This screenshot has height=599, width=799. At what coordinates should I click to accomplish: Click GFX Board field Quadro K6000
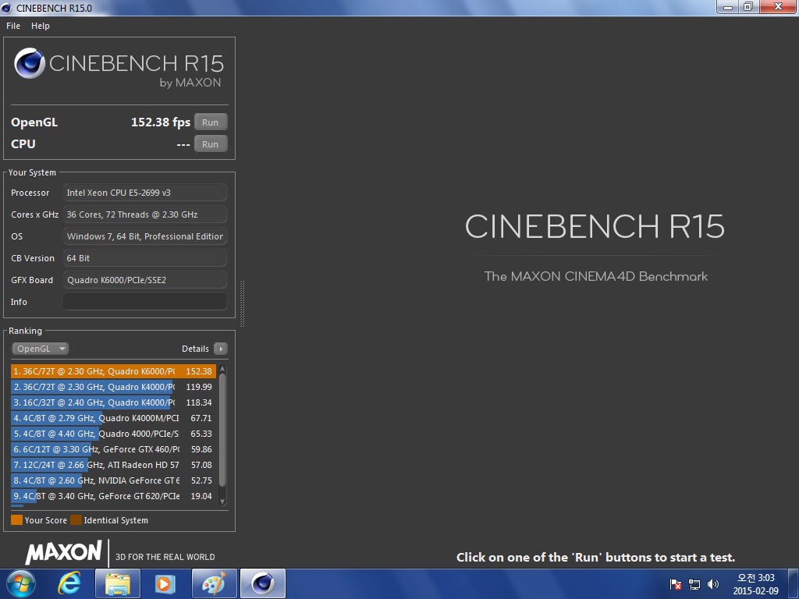[144, 280]
